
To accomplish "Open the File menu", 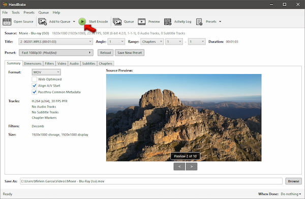I will pos(5,12).
